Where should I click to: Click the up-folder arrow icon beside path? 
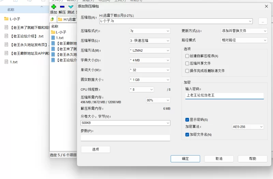(x=53, y=19)
